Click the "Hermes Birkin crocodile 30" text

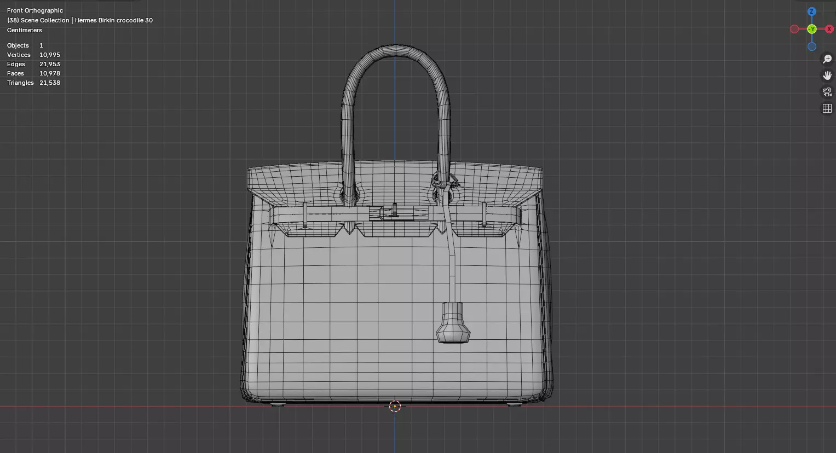coord(114,20)
